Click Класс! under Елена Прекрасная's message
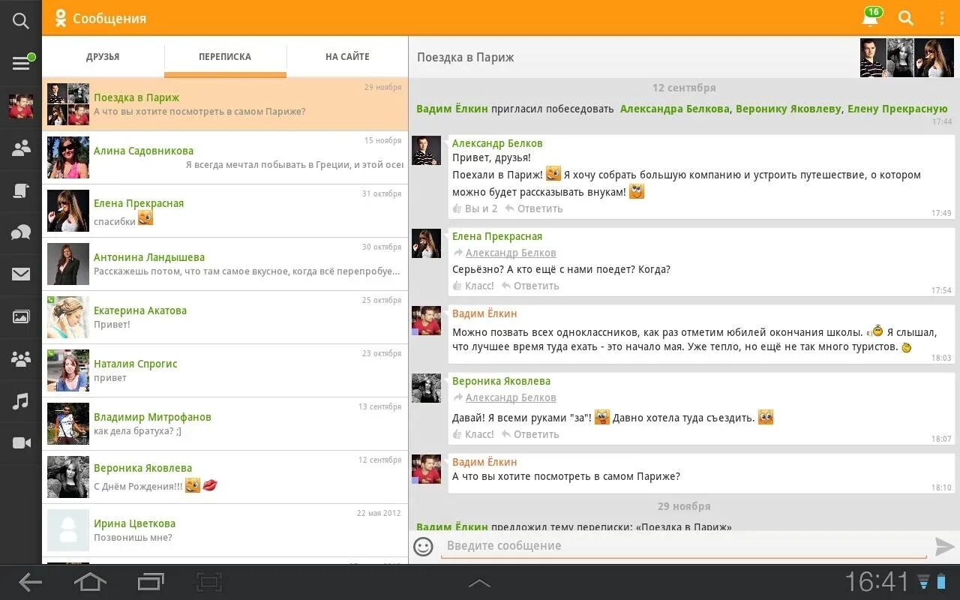The image size is (960, 600). (x=473, y=286)
